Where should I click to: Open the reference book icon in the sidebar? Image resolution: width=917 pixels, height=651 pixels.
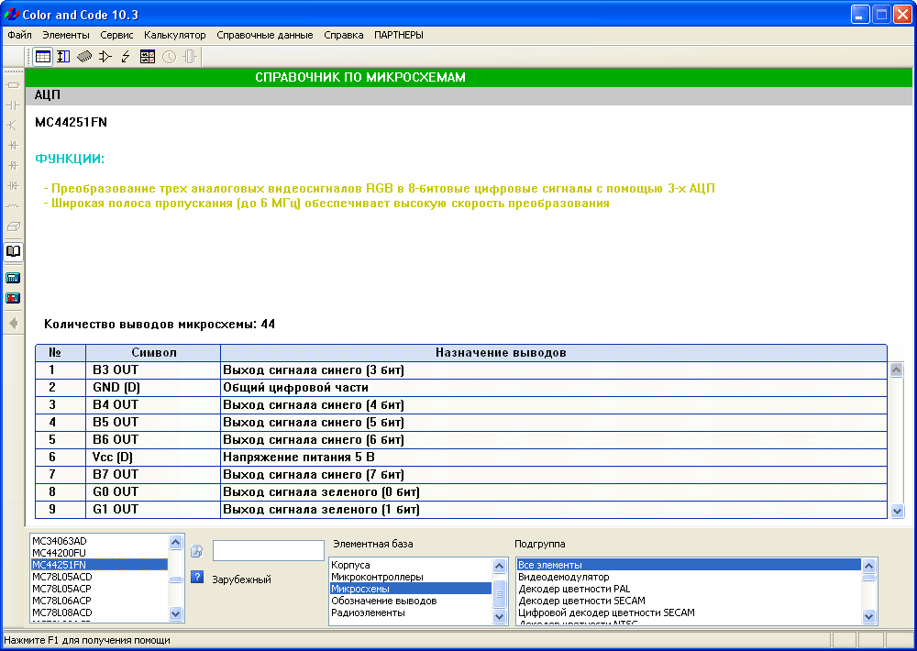13,251
